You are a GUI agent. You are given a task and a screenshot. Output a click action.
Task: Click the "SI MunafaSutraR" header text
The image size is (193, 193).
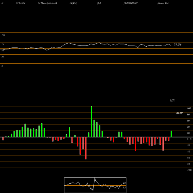tap(47, 3)
